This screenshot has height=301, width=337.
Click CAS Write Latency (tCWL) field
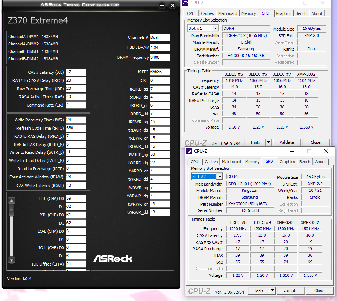tap(76, 185)
